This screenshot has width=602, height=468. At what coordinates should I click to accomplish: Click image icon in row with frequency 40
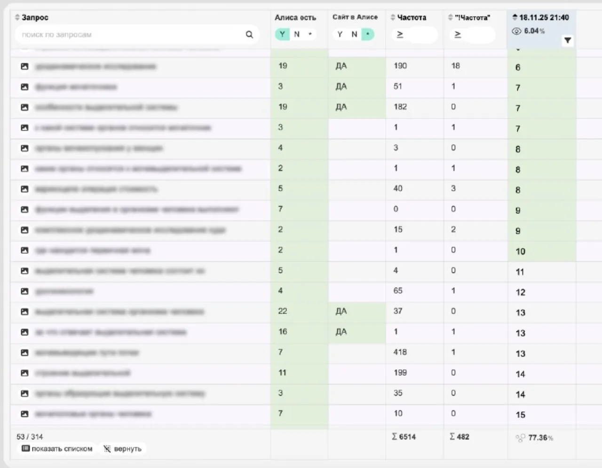tap(25, 189)
